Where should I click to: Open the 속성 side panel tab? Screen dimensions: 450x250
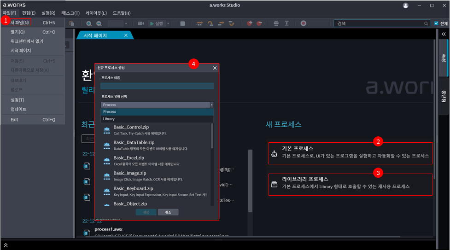pos(444,58)
